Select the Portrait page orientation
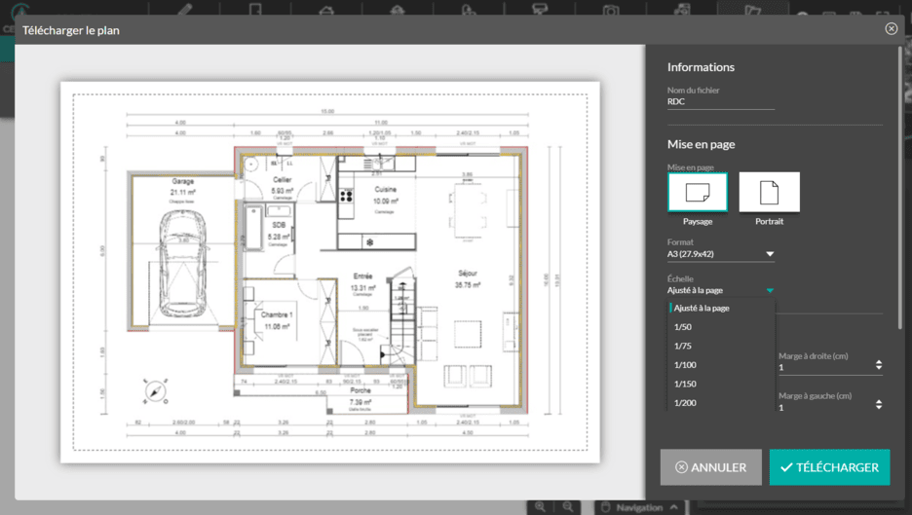The height and width of the screenshot is (515, 912). point(769,193)
